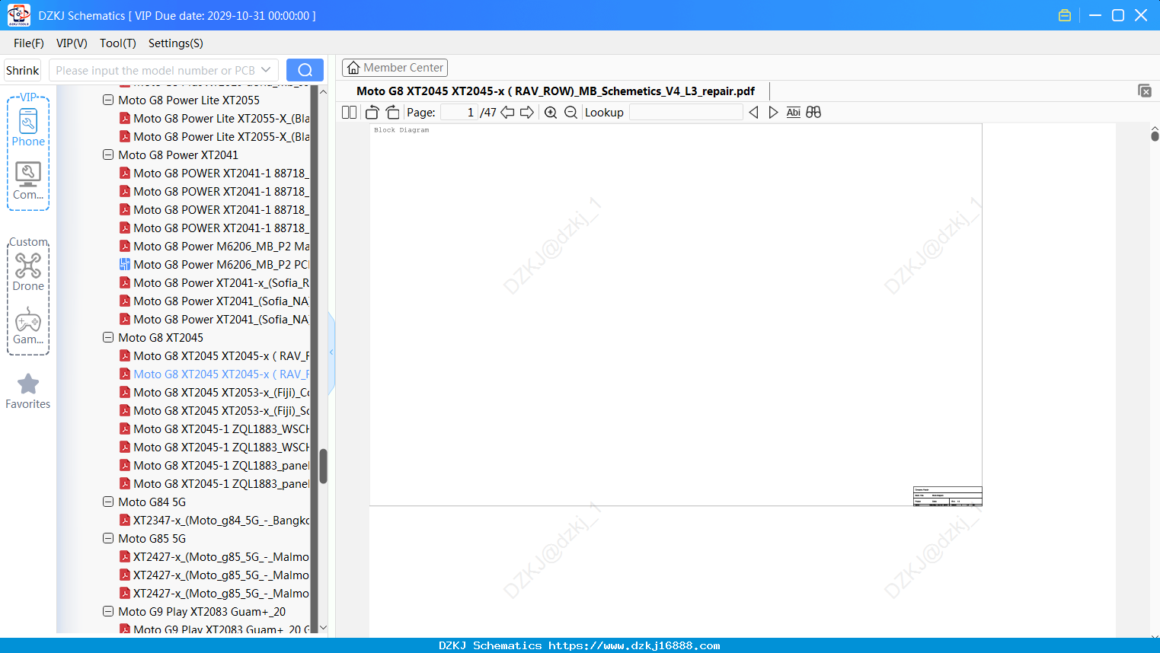Open the Game console category

click(28, 326)
